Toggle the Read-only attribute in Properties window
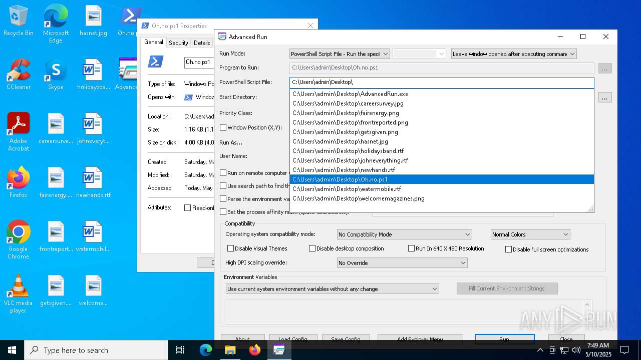This screenshot has height=360, width=641. click(x=188, y=208)
